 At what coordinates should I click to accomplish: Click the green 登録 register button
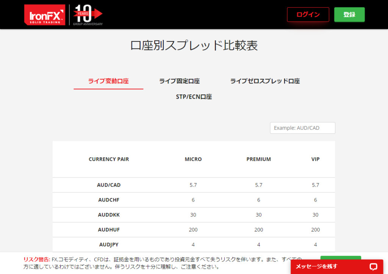[x=349, y=15]
